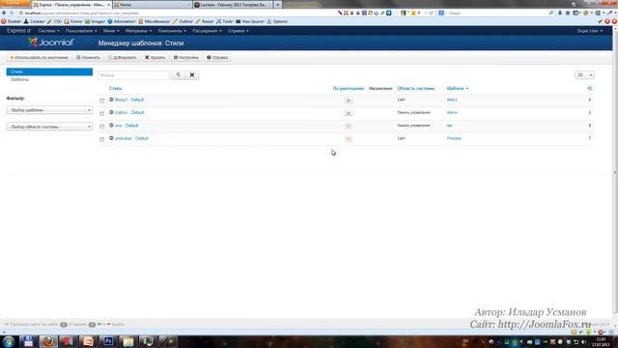The width and height of the screenshot is (618, 348).
Task: Click the Изменить toolbar button
Action: 88,58
